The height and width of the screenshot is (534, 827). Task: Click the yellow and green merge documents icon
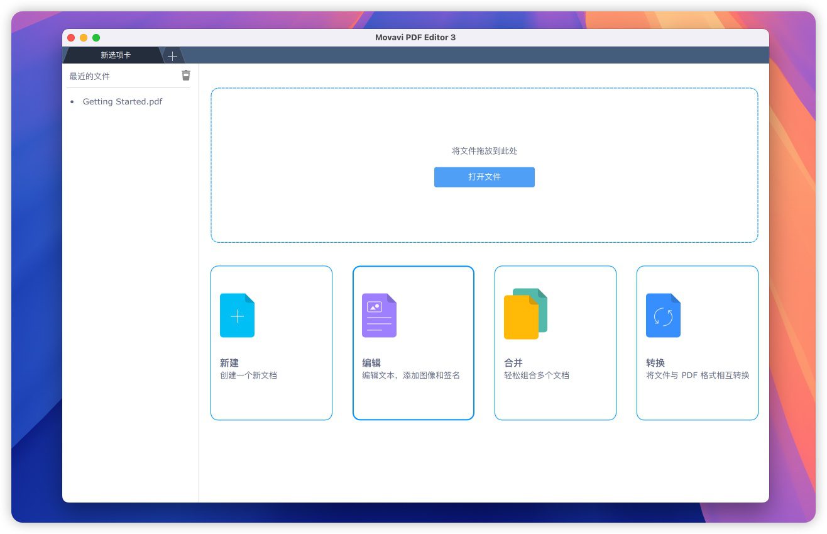click(525, 314)
